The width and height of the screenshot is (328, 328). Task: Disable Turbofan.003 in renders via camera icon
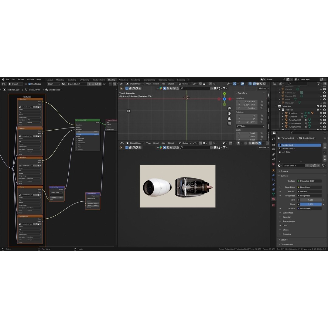325,123
